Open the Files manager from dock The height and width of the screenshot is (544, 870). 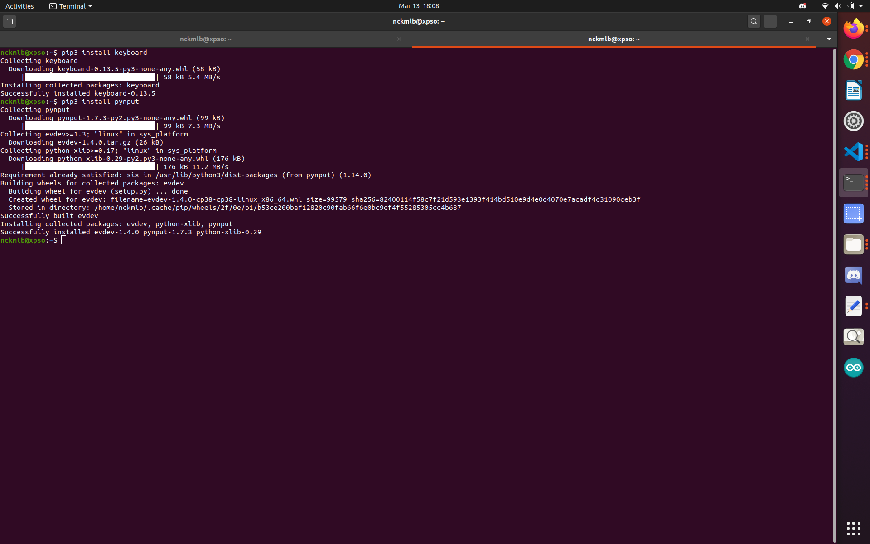click(x=853, y=244)
